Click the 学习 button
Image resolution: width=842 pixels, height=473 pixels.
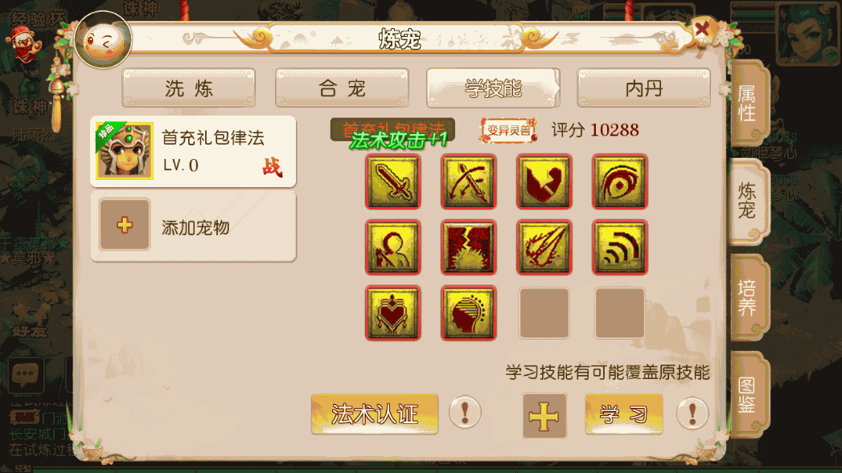[623, 414]
